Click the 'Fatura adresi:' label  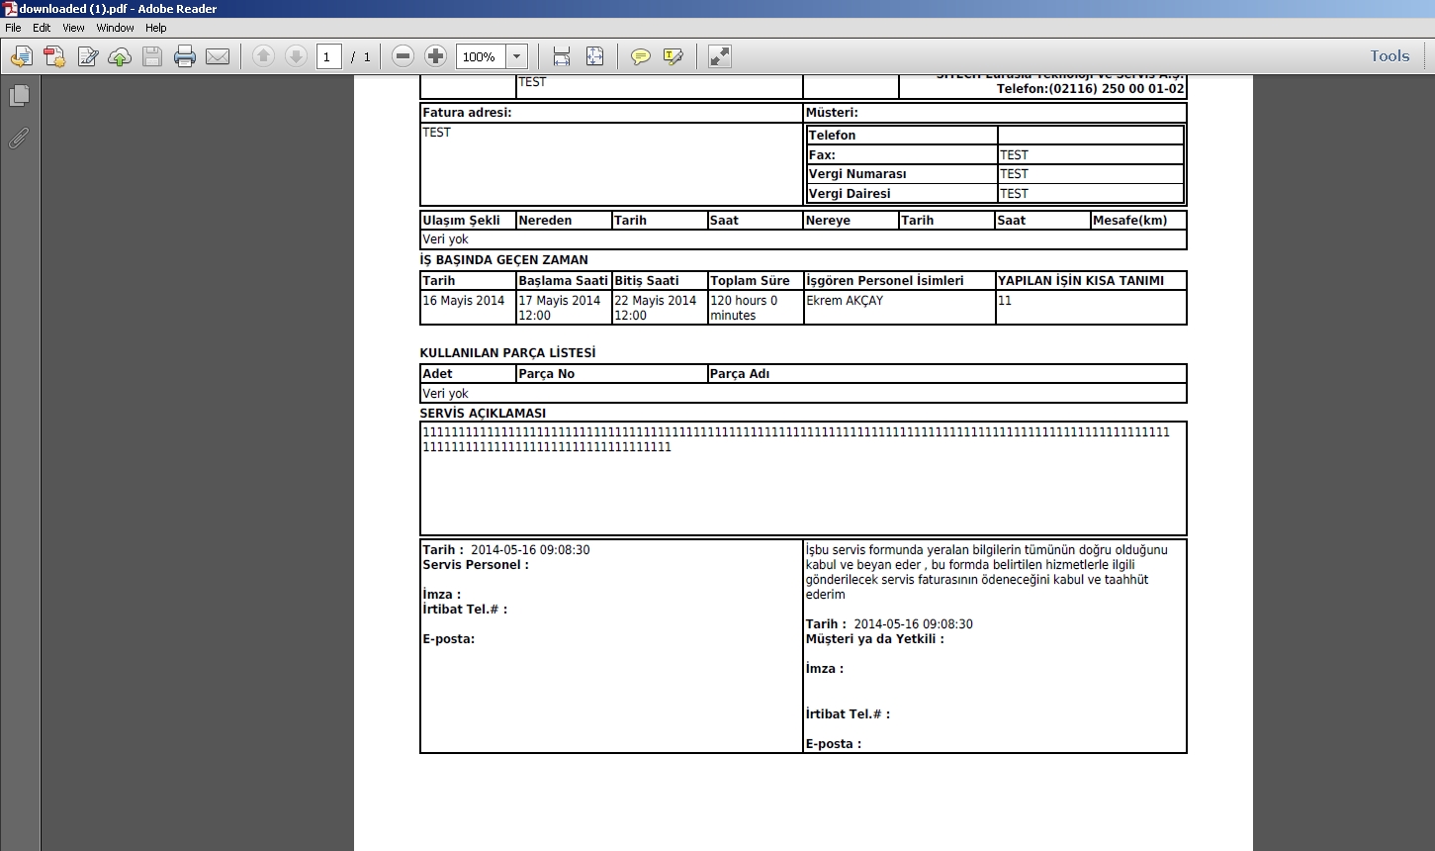point(467,113)
